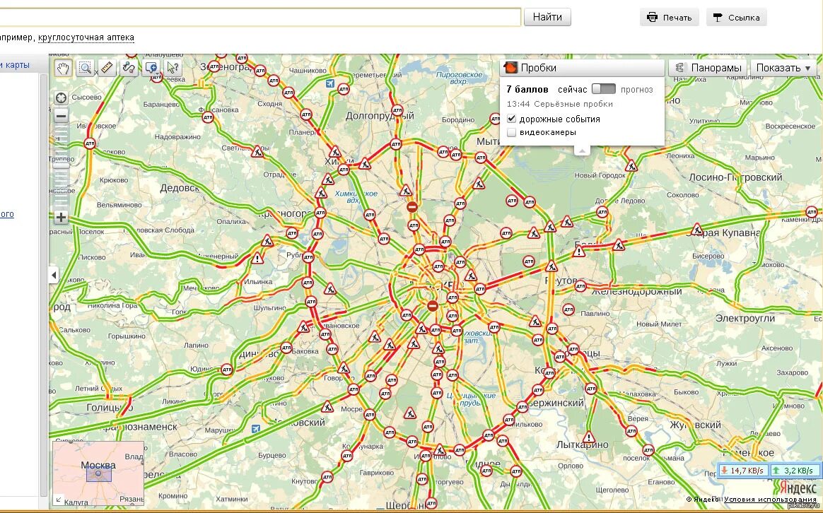
Task: Click the 7 баллов traffic score
Action: [527, 89]
